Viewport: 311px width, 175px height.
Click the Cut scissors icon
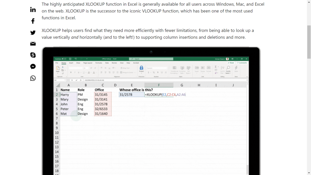click(62, 67)
